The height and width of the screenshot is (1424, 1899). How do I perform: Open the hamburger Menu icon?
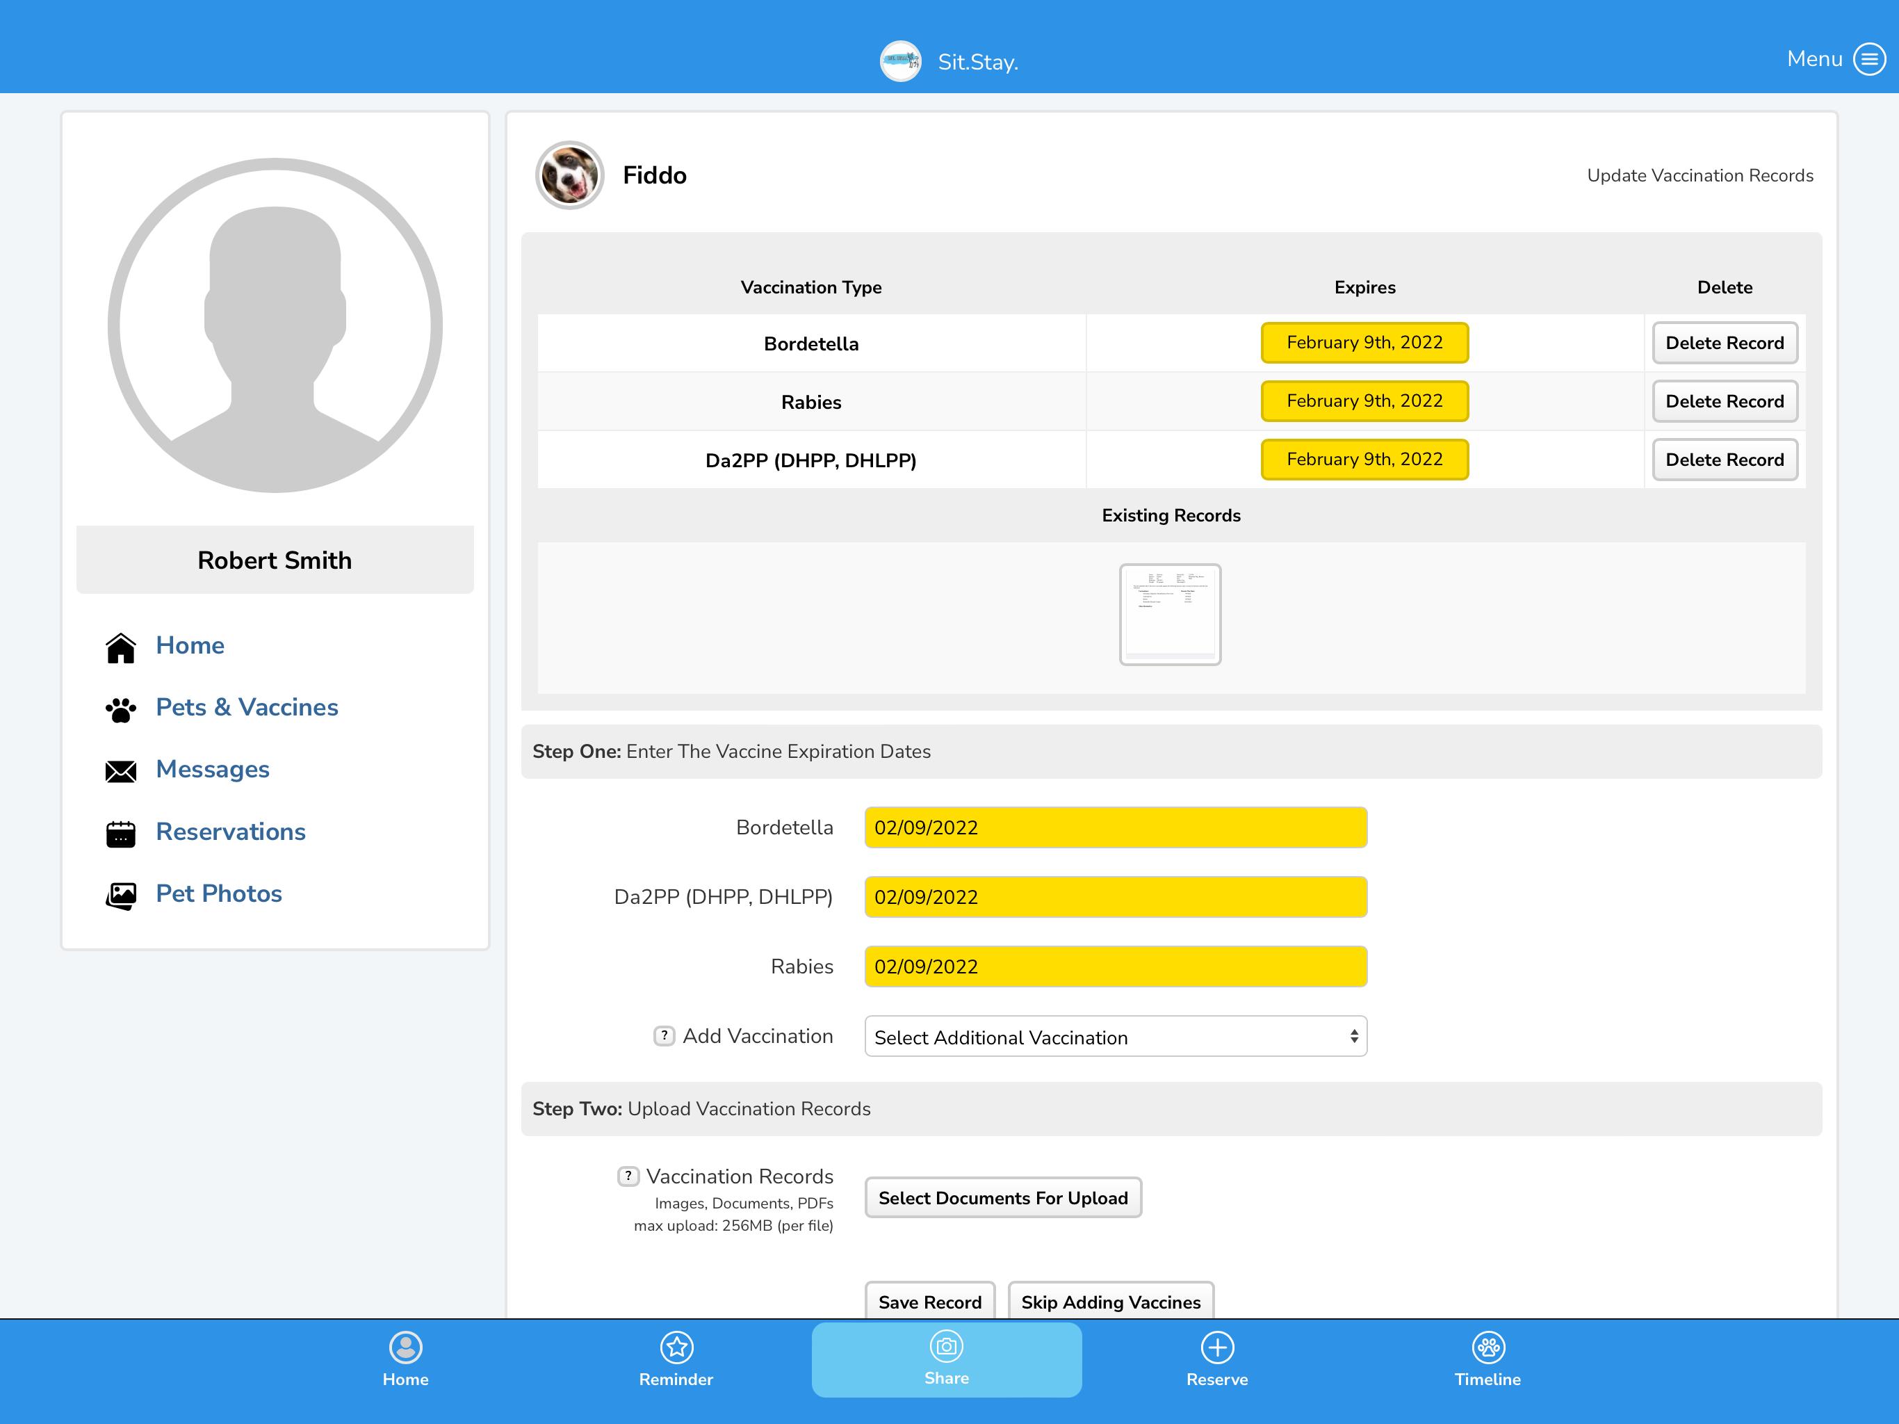(1869, 59)
